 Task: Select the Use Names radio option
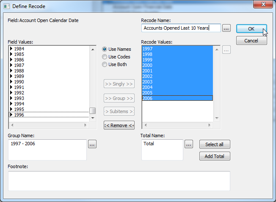[x=105, y=49]
